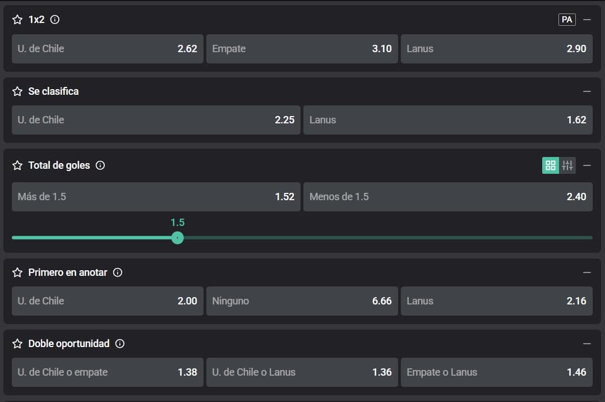Image resolution: width=605 pixels, height=402 pixels.
Task: Favorite the 1x2 market with star
Action: 17,20
